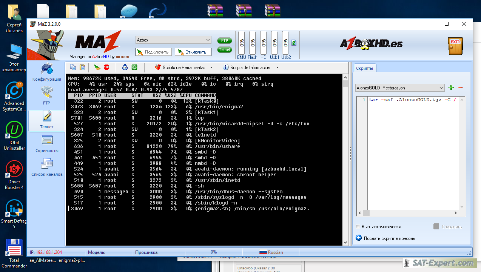Click the red STOP icon
The width and height of the screenshot is (481, 272).
coord(106,68)
